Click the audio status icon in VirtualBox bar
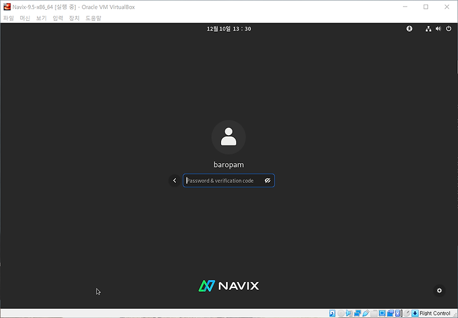This screenshot has height=318, width=458. (349, 313)
